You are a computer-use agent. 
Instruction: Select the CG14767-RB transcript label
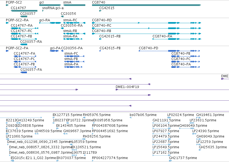coord(21,36)
